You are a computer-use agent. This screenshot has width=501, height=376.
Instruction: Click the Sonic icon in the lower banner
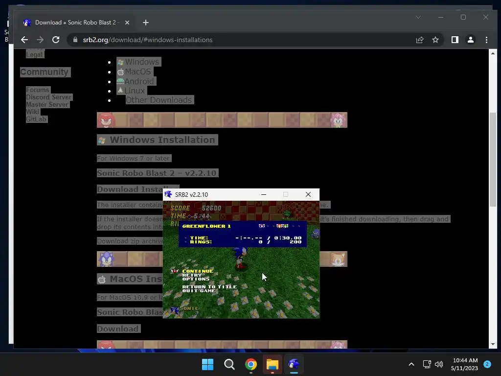pos(106,259)
